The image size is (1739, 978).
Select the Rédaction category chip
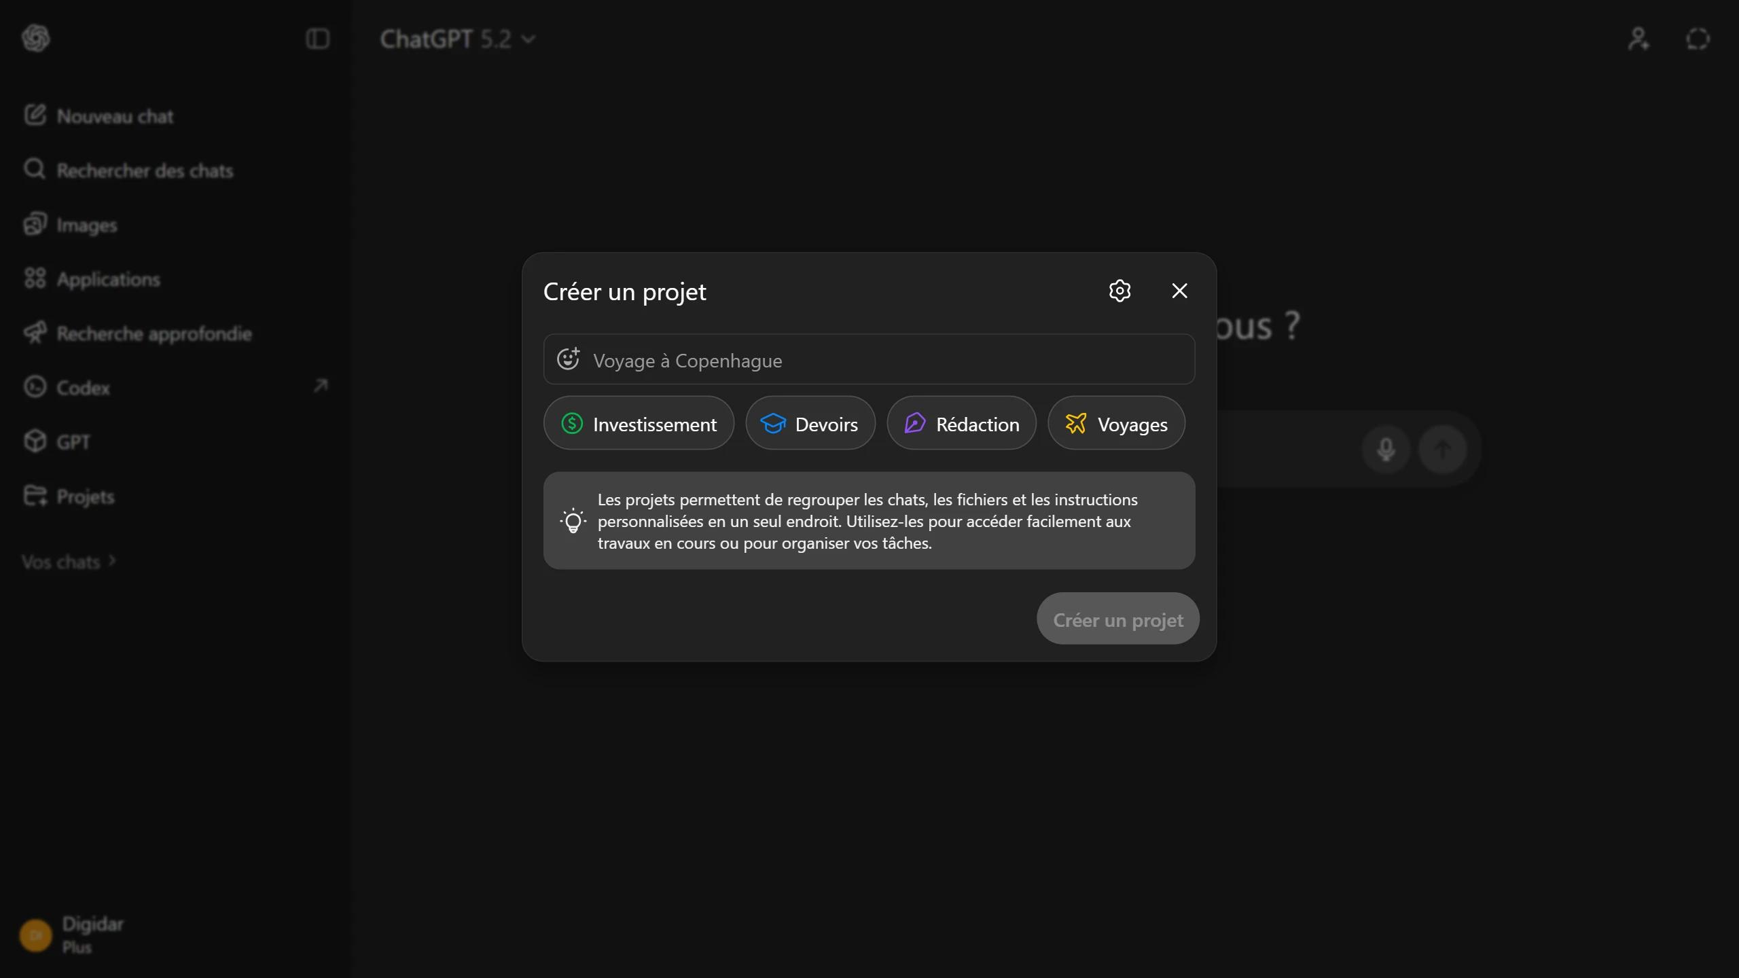coord(961,424)
